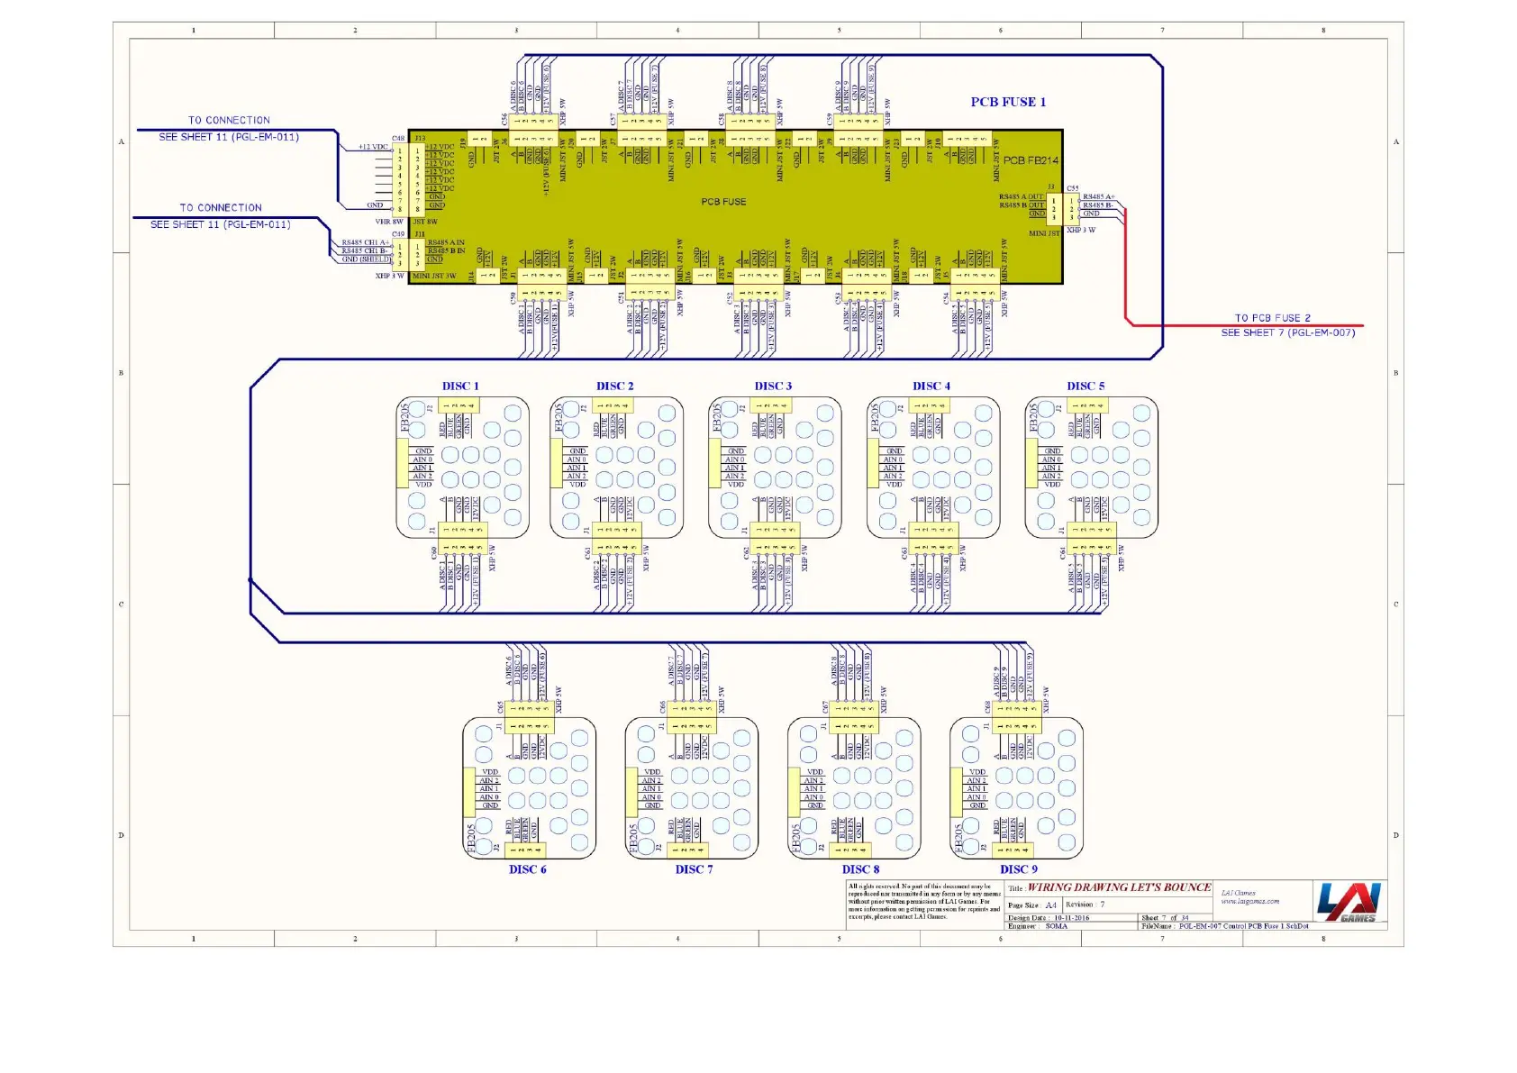1517x1073 pixels.
Task: Click the 'TO PCB FUSE 2' reference
Action: point(1272,318)
